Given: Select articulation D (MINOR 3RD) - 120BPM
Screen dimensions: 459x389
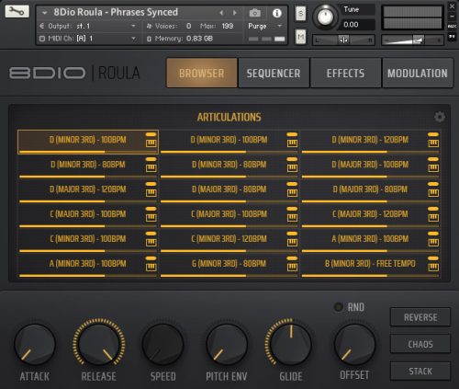Looking at the screenshot, I should pos(370,140).
